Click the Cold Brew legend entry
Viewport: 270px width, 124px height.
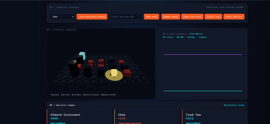[76, 95]
